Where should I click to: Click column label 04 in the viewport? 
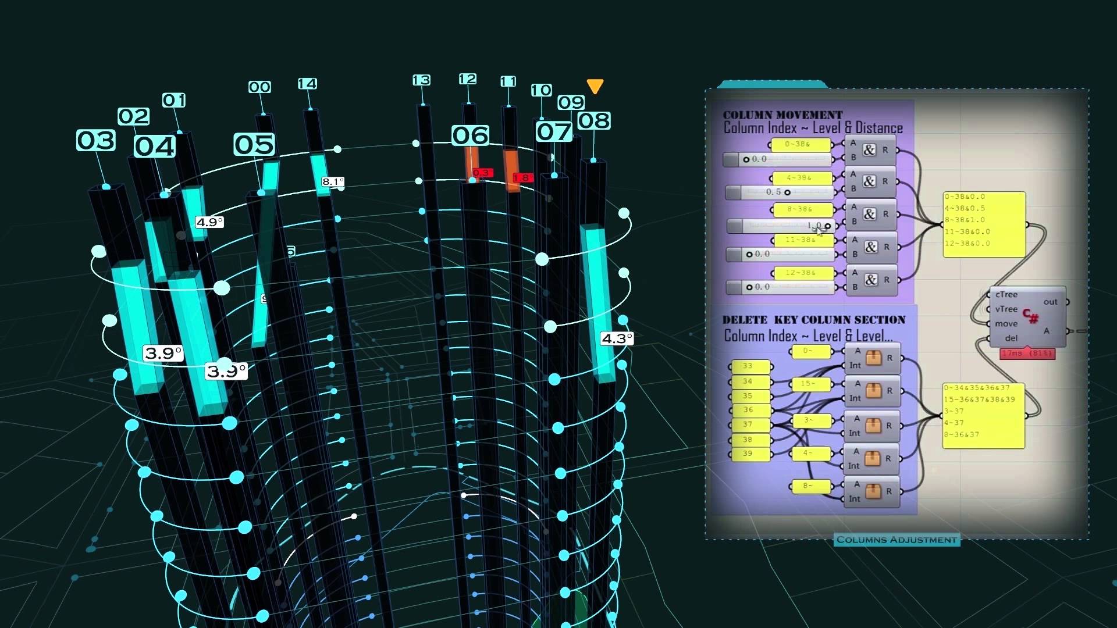click(155, 147)
